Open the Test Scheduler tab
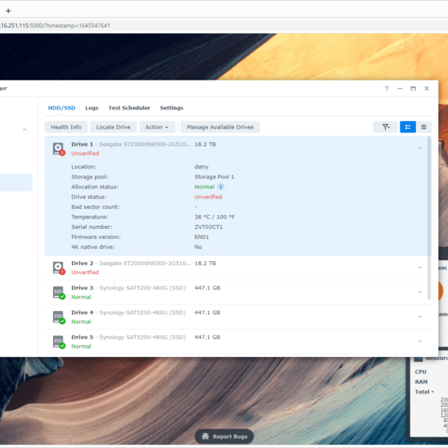The height and width of the screenshot is (448, 448). pos(129,108)
